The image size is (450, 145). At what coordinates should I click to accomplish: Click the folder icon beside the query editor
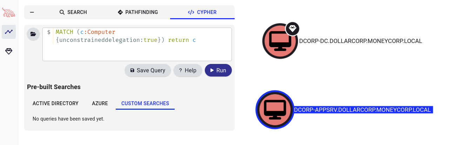coord(33,34)
